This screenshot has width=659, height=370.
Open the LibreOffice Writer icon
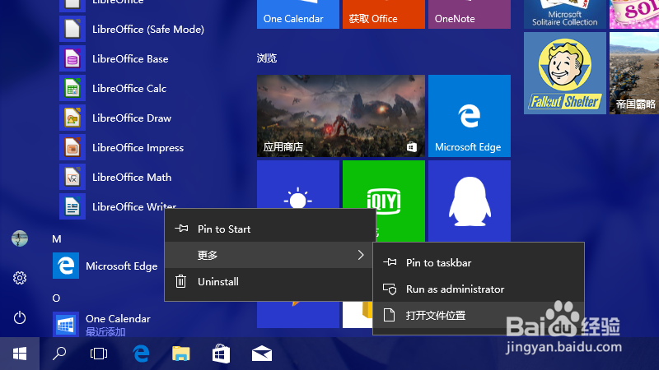pos(72,206)
